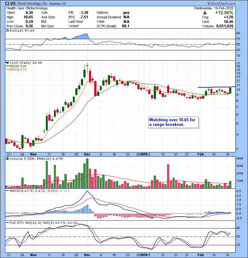This screenshot has height=258, width=248.
Task: Click the Dec label on bottom stochastic axis
Action: (x=87, y=255)
